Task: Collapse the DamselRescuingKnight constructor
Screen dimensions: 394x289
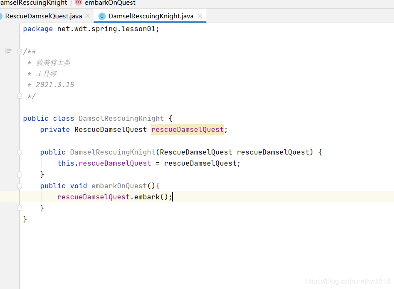Action: click(x=19, y=152)
